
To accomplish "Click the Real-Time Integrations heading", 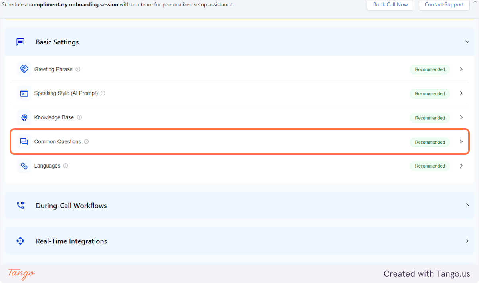I will (x=71, y=241).
